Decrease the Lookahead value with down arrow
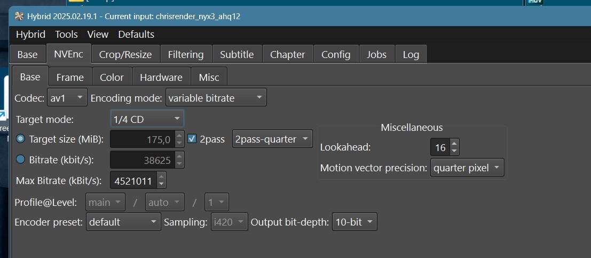Image resolution: width=591 pixels, height=258 pixels. point(454,151)
